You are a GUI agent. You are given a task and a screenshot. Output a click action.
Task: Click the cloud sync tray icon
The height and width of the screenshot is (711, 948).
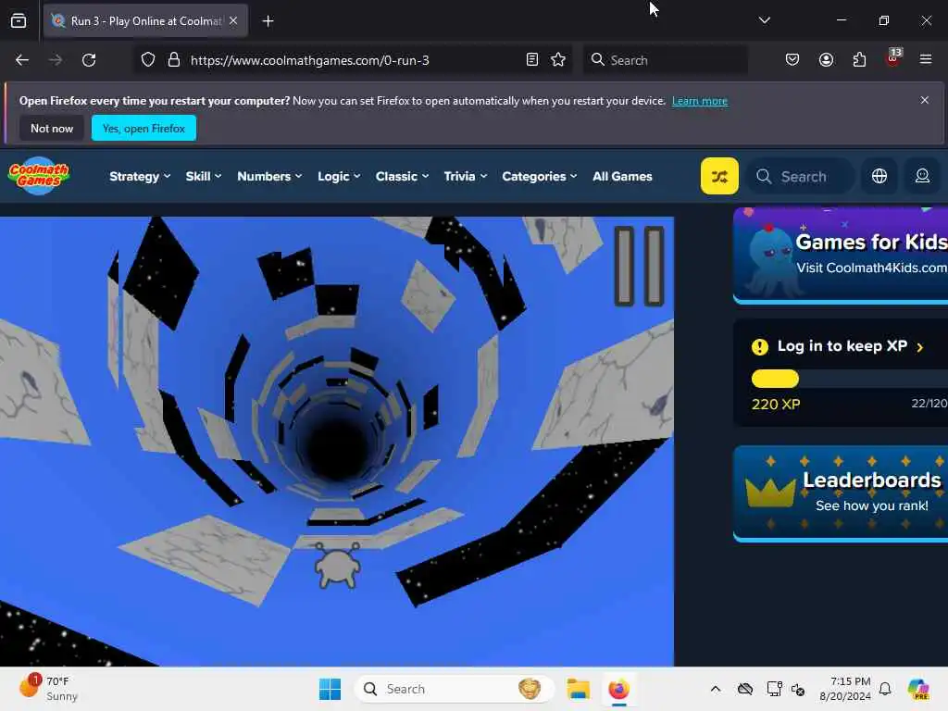[745, 689]
